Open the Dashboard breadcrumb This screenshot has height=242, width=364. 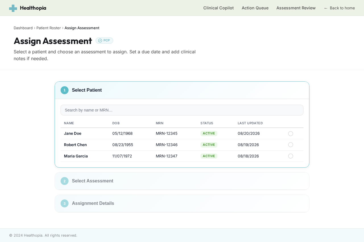(x=23, y=28)
